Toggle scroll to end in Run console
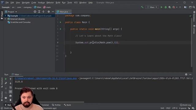The image size is (196, 110). pyautogui.click(x=10, y=92)
